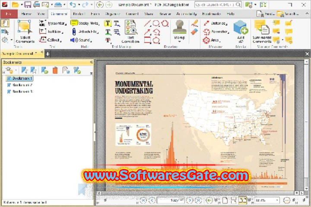Save the document with the floppy icon
311x207 pixels.
click(28, 4)
